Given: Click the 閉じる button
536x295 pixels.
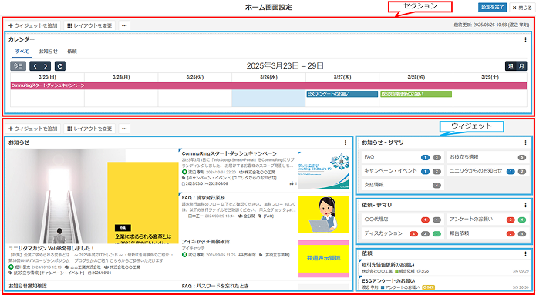Looking at the screenshot, I should tap(521, 8).
